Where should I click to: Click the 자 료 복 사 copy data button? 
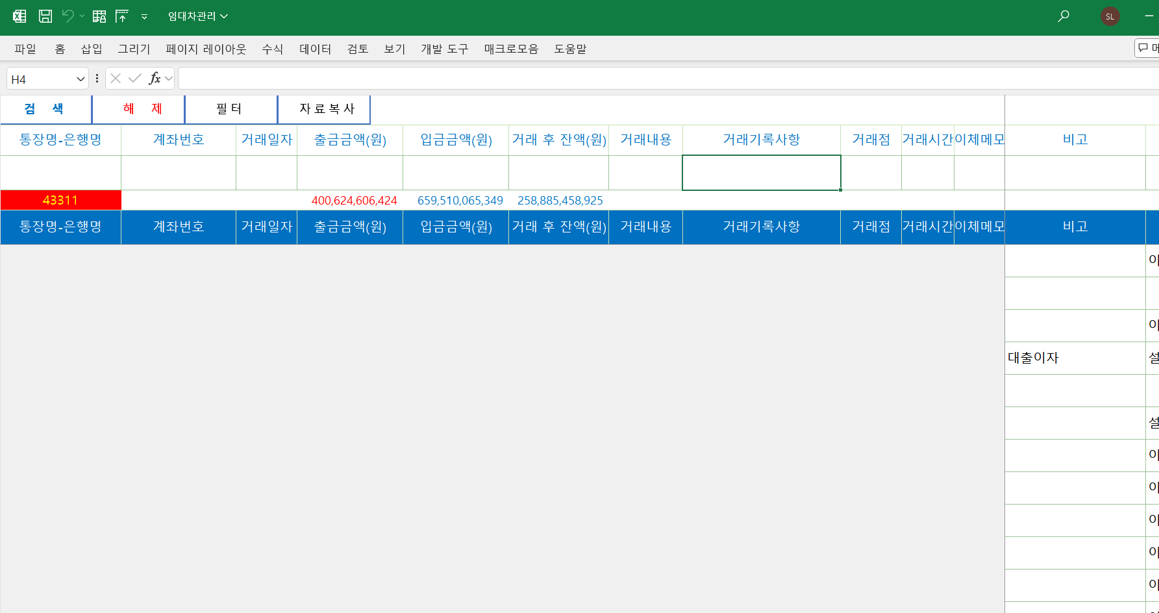click(324, 109)
